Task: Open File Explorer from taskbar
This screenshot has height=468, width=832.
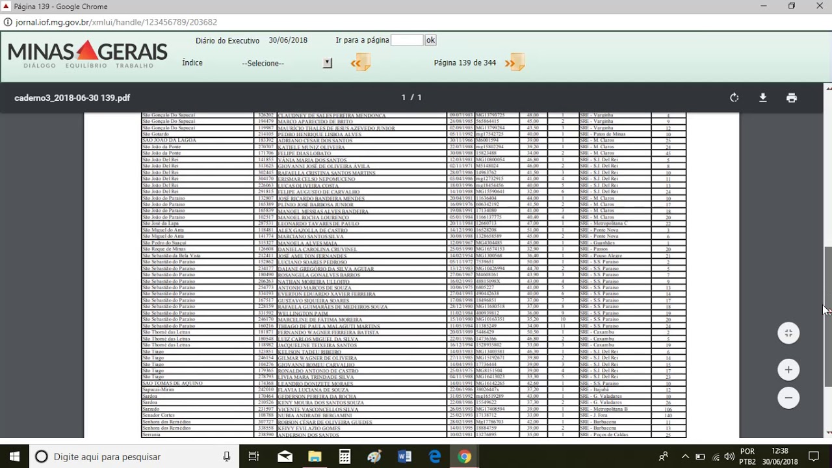Action: [315, 457]
